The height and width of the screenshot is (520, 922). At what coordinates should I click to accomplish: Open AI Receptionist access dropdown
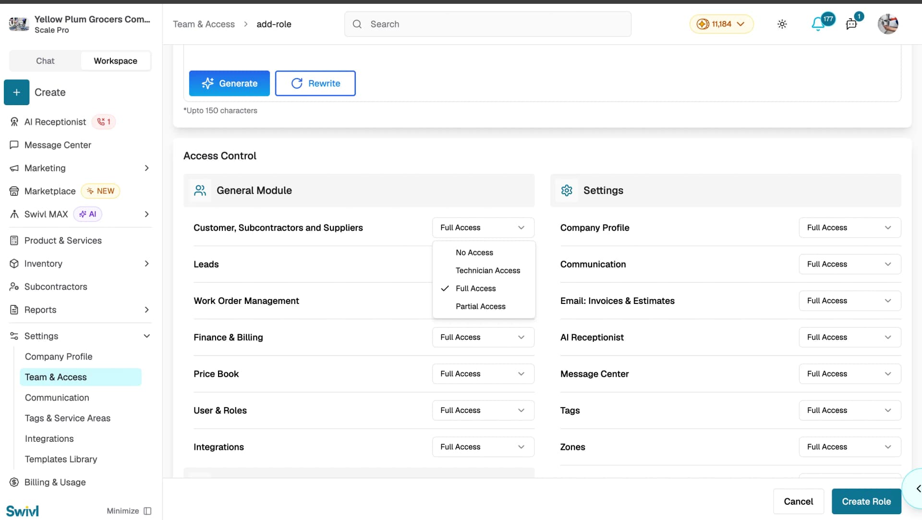[850, 337]
